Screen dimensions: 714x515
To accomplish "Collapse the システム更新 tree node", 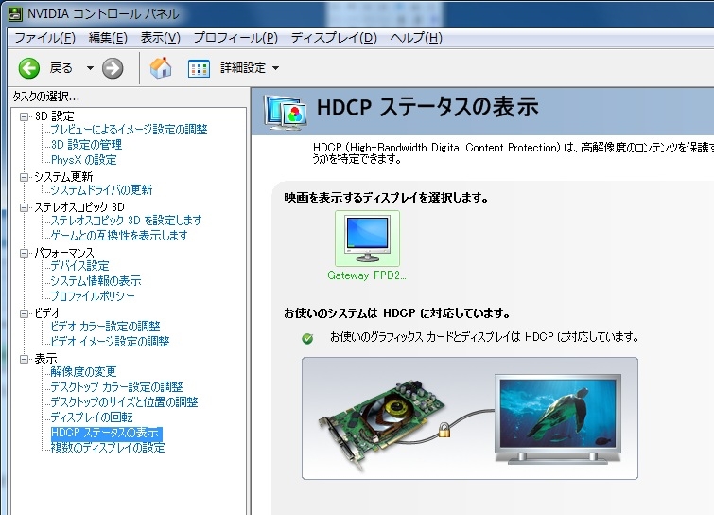I will point(24,177).
